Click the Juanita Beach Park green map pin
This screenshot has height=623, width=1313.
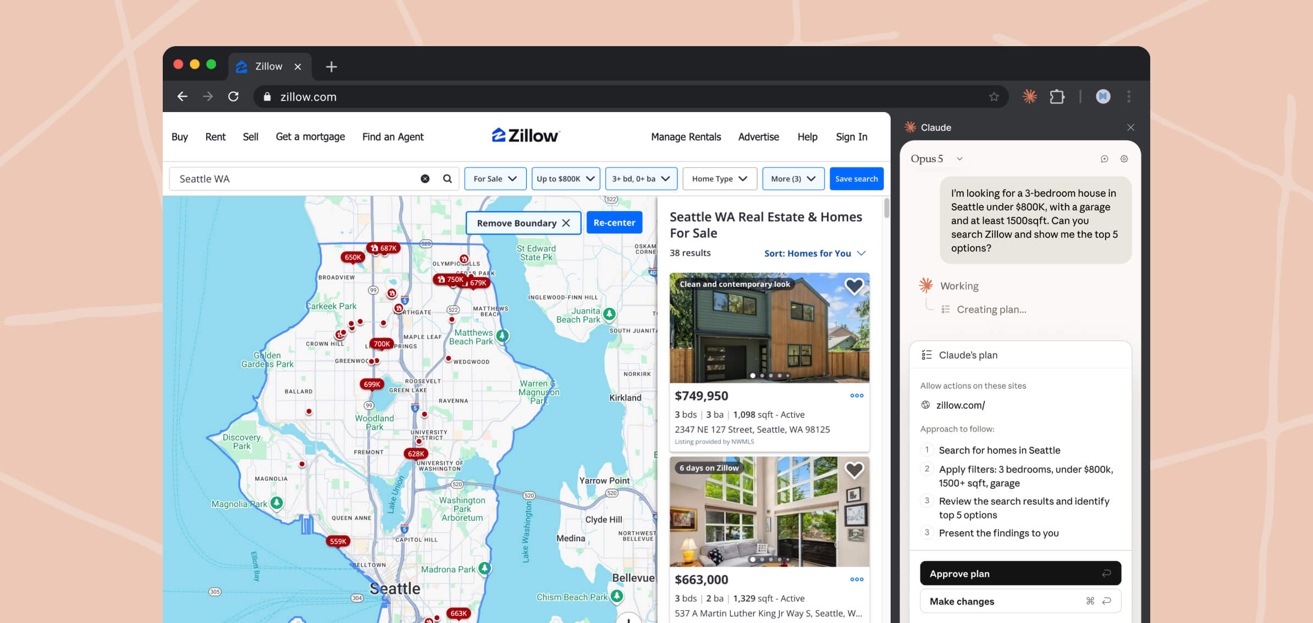pos(609,314)
